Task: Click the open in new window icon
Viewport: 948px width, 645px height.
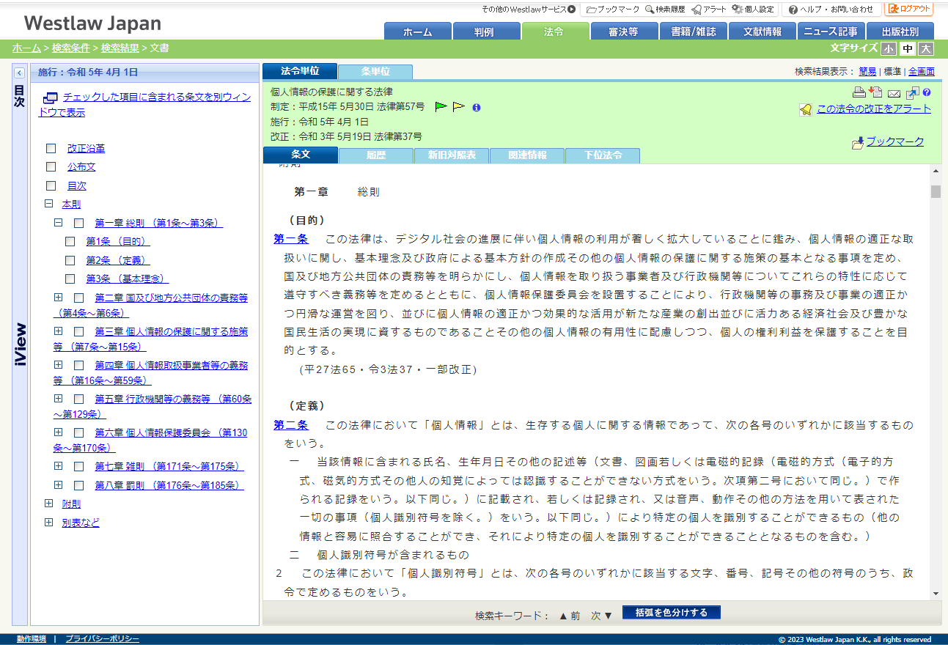Action: click(x=913, y=92)
